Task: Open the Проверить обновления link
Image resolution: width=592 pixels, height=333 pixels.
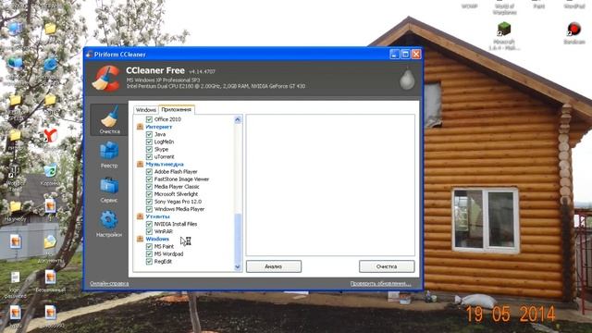Action: [x=380, y=284]
